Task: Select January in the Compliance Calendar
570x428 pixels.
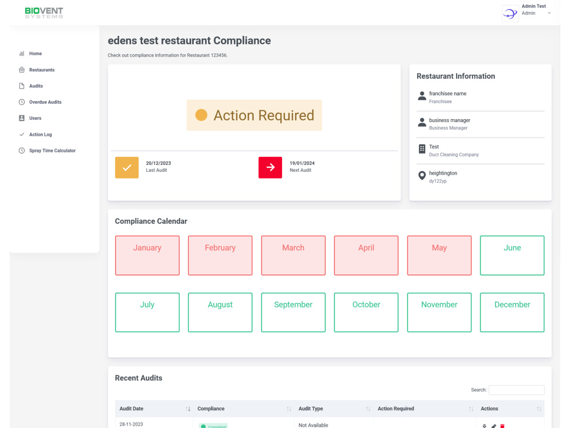Action: click(147, 256)
